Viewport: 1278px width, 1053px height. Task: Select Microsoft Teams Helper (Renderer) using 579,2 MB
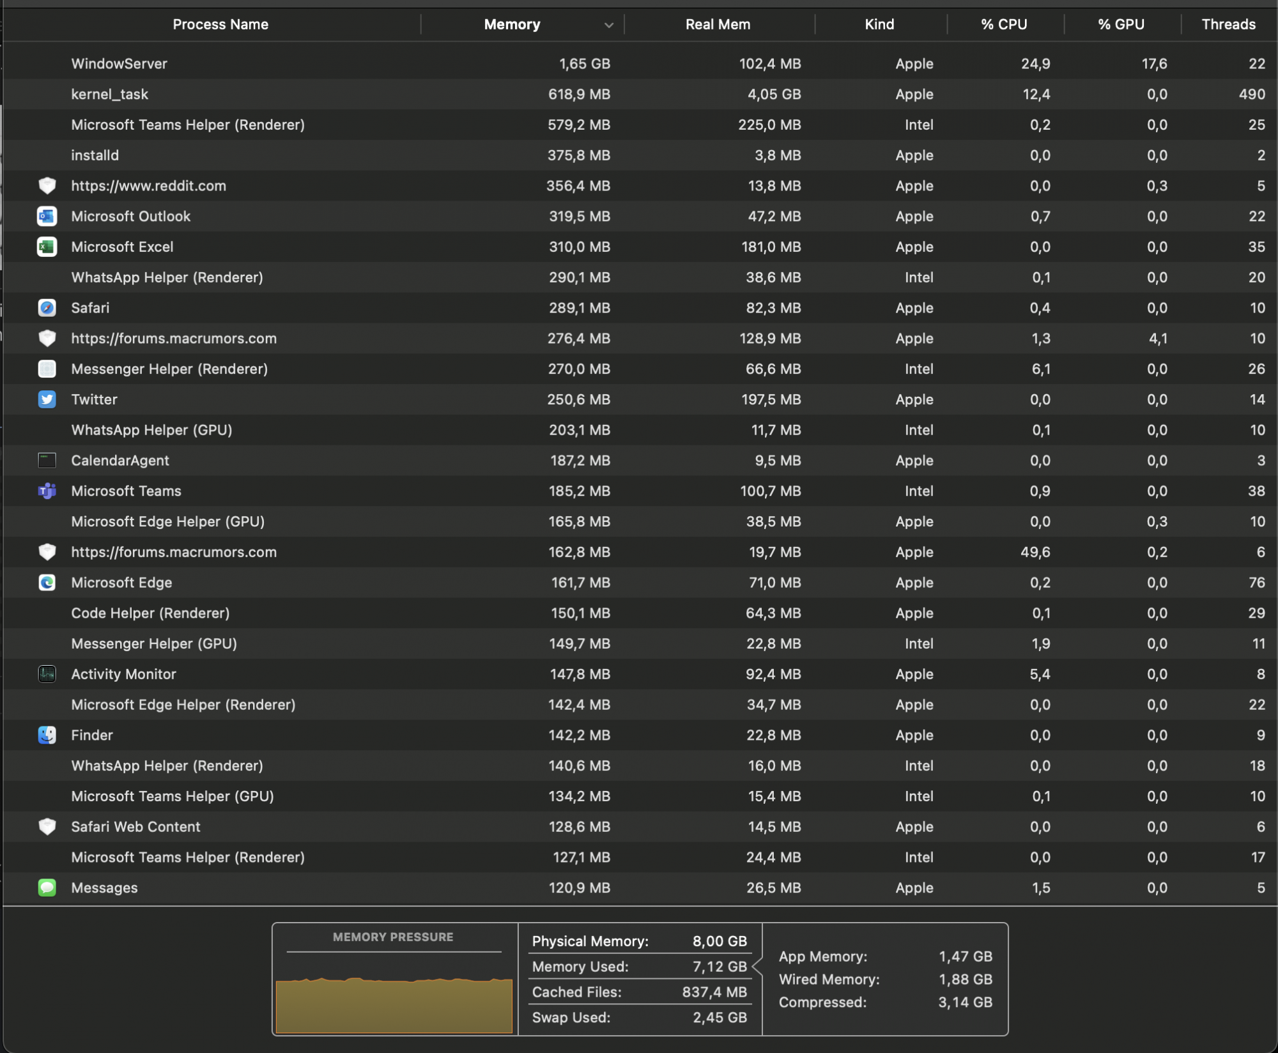tap(640, 125)
